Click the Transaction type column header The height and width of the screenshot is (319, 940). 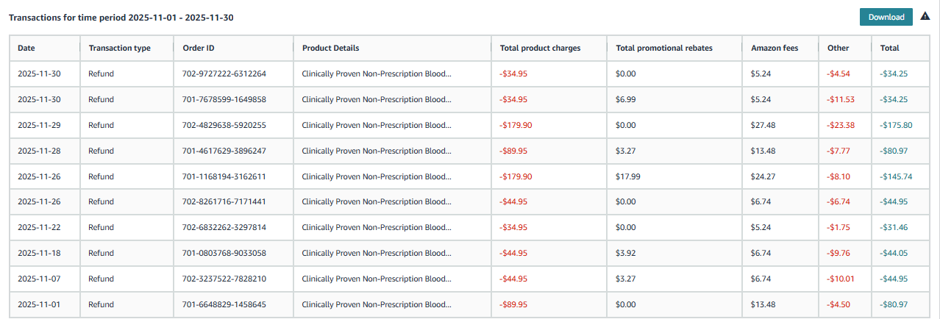(119, 48)
